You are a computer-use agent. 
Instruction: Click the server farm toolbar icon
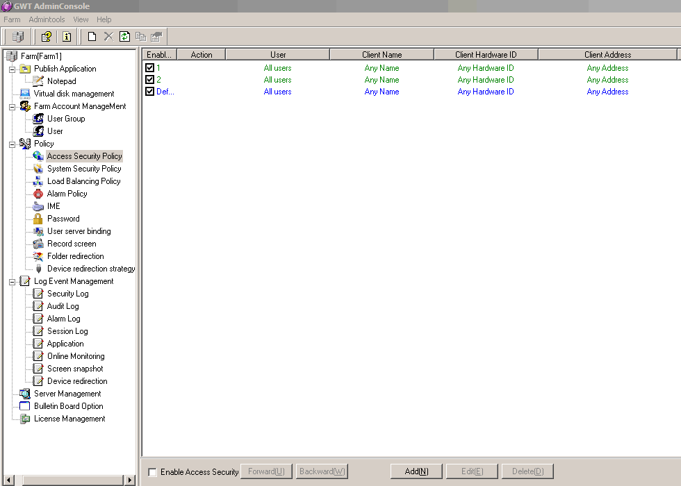[18, 37]
